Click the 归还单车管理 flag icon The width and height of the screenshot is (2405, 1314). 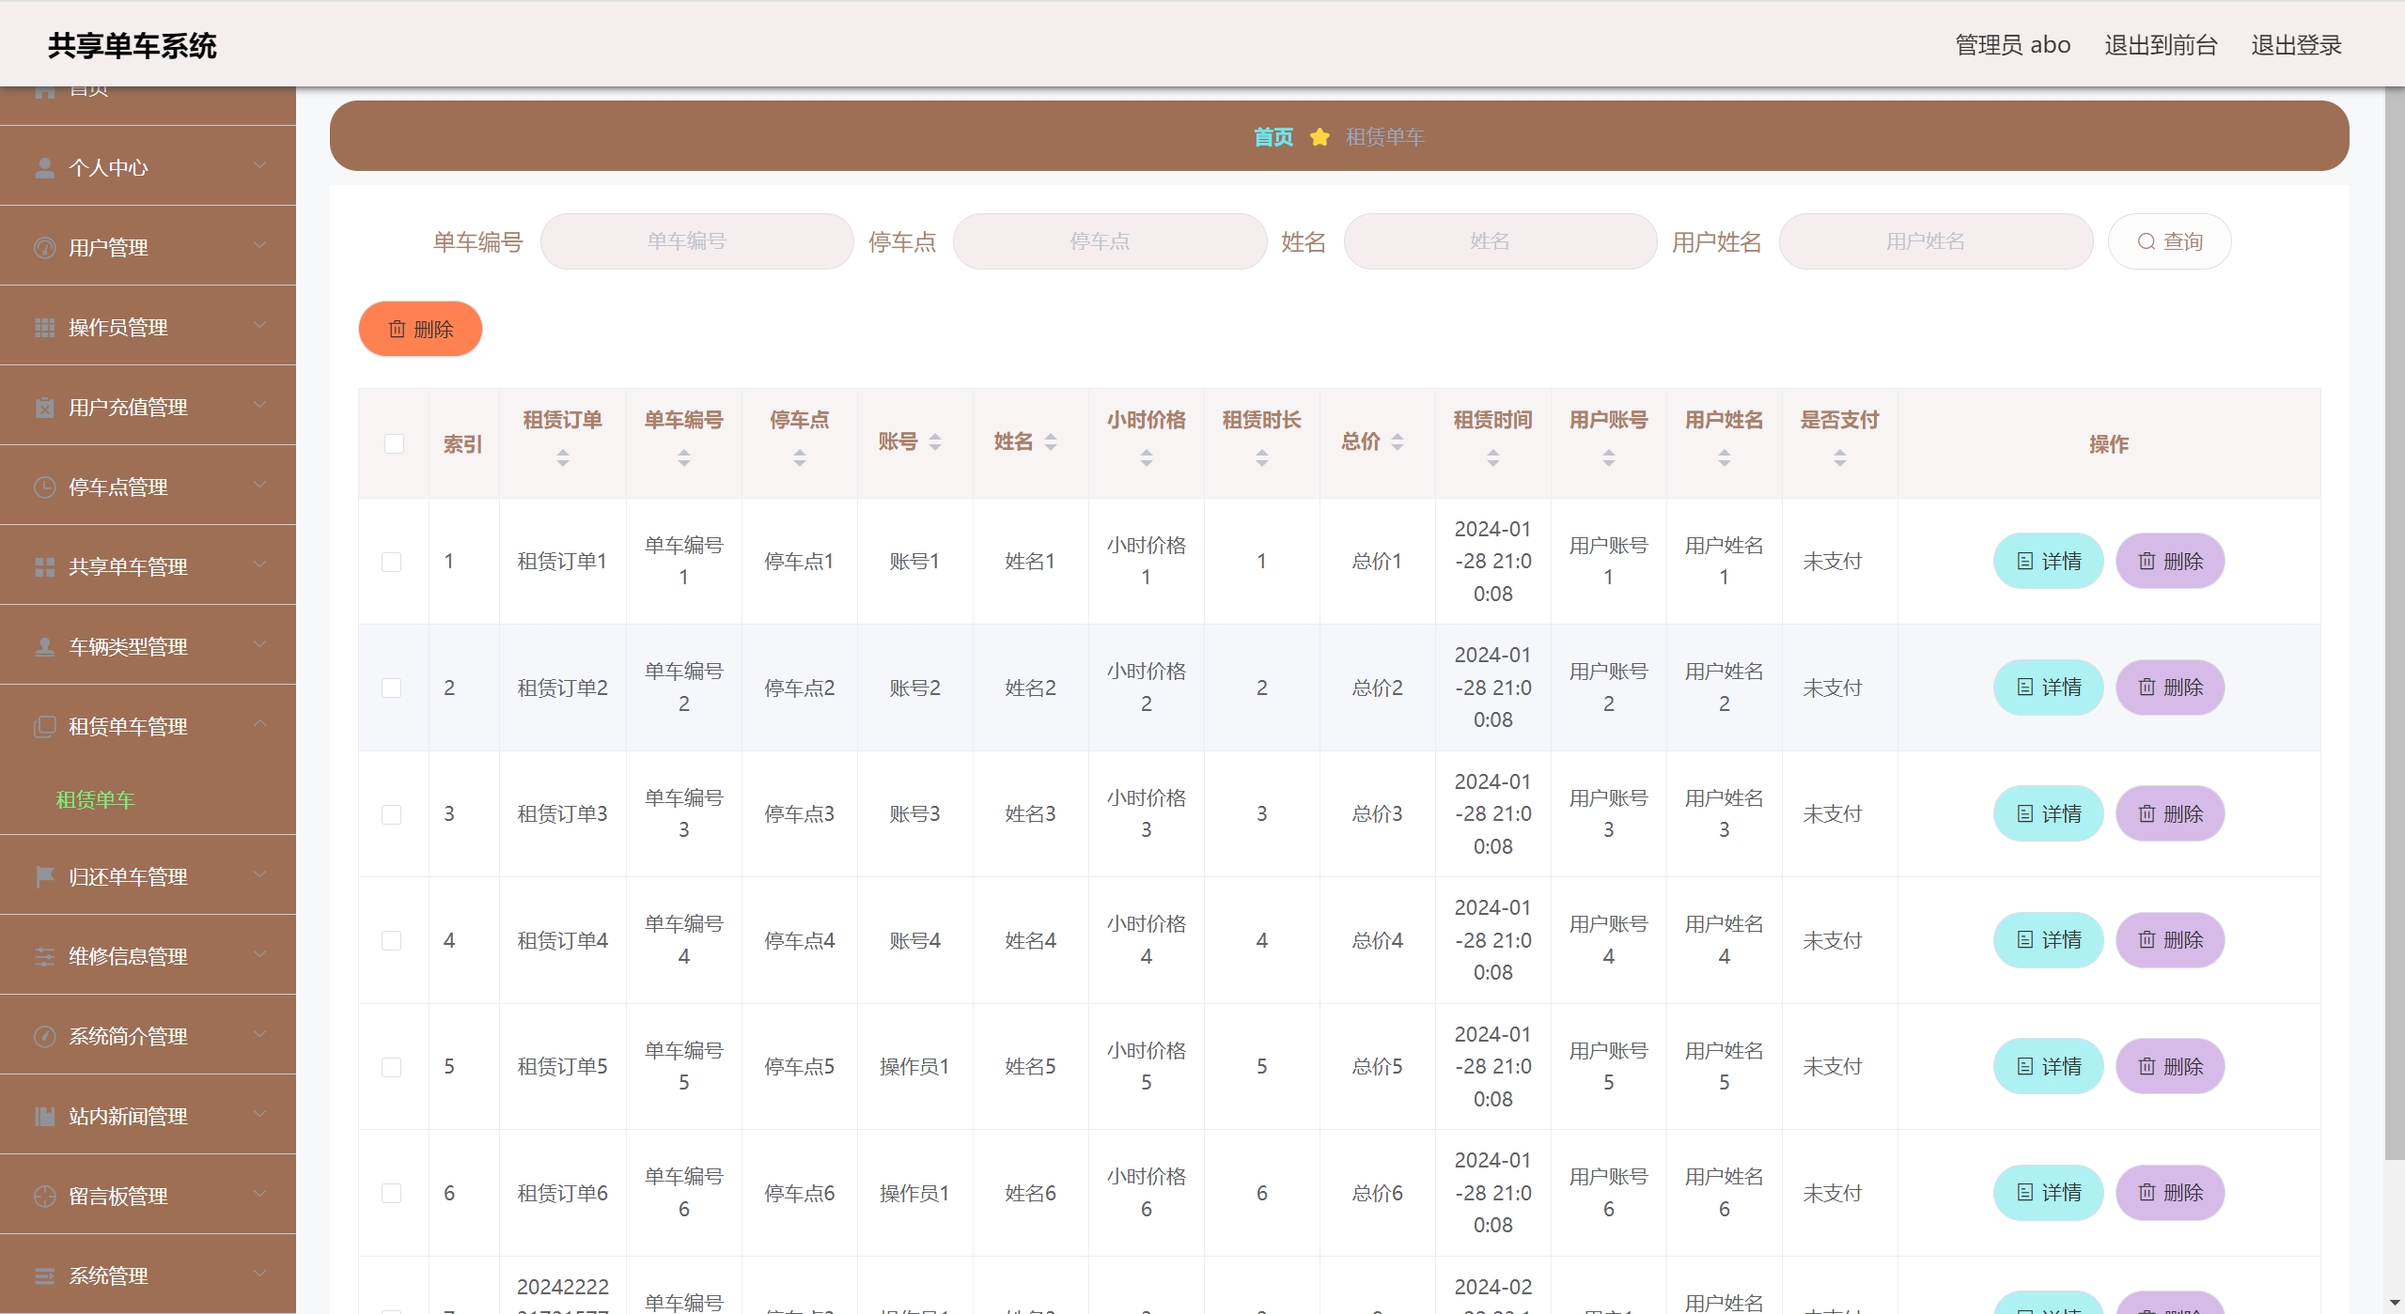point(44,877)
